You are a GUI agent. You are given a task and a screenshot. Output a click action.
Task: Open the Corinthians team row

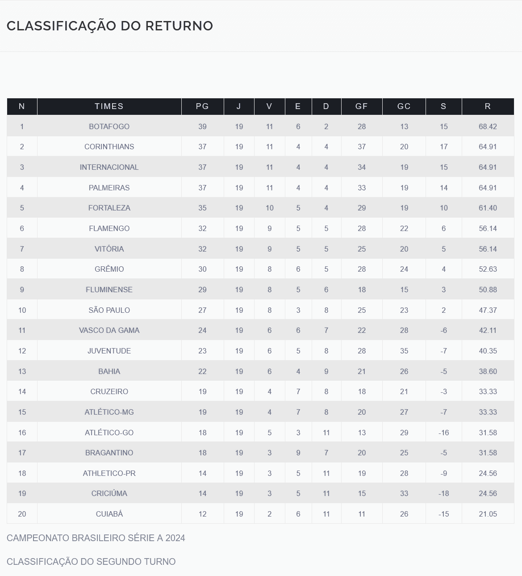pos(109,147)
